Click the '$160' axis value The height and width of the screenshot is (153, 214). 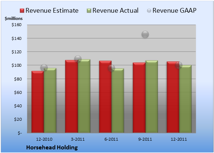(x=16, y=25)
